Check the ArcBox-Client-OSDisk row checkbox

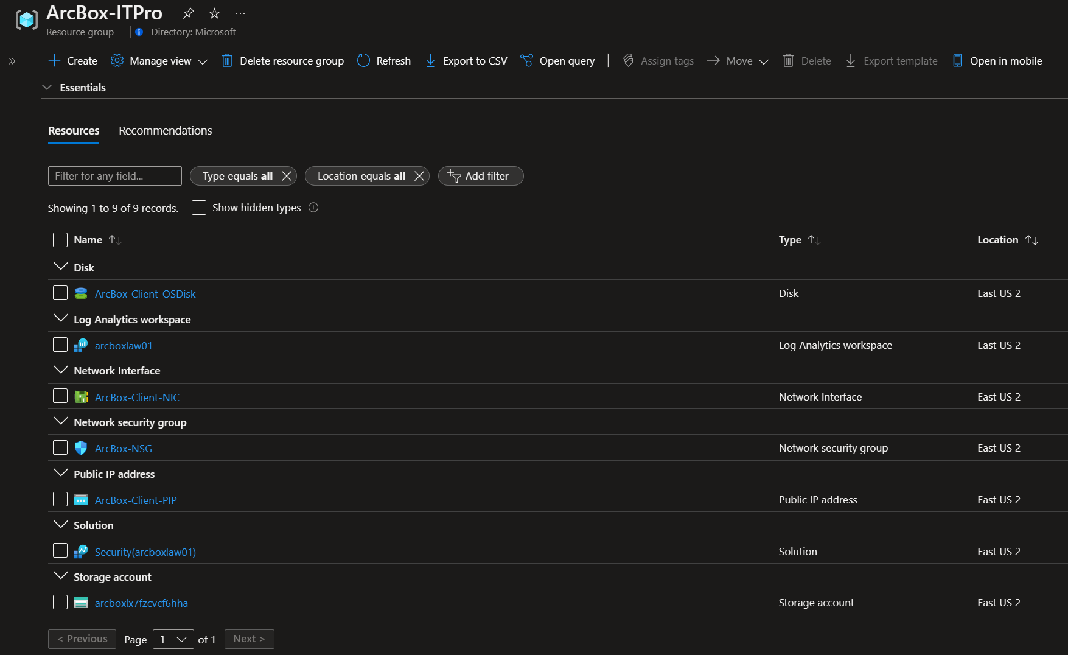tap(60, 293)
